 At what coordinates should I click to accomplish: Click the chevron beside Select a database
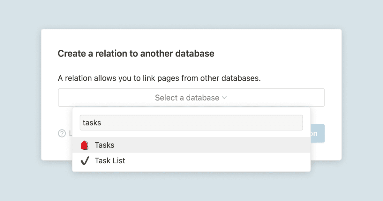[224, 98]
